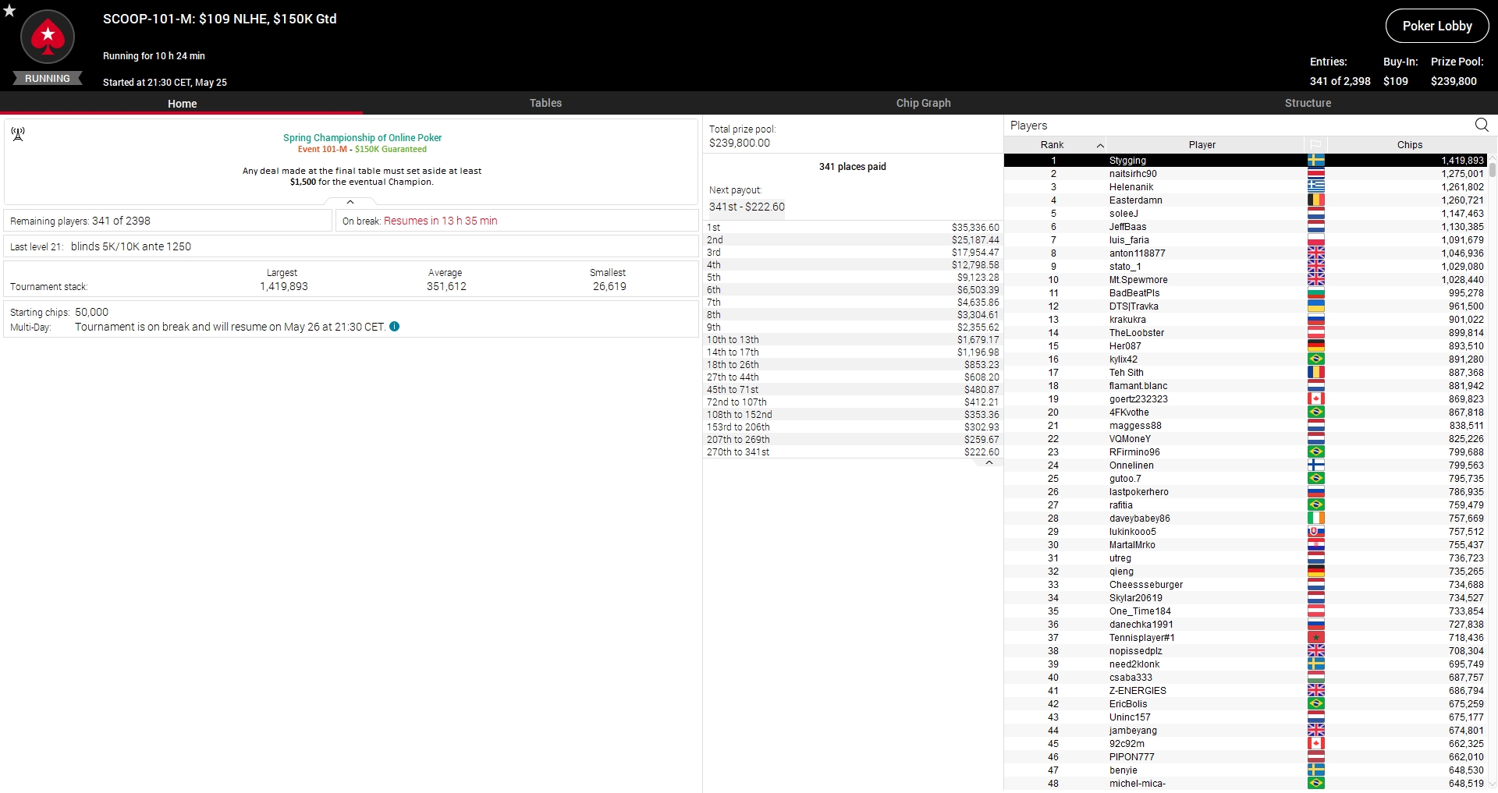1498x793 pixels.
Task: Select player row JeffBaas
Action: tap(1245, 227)
